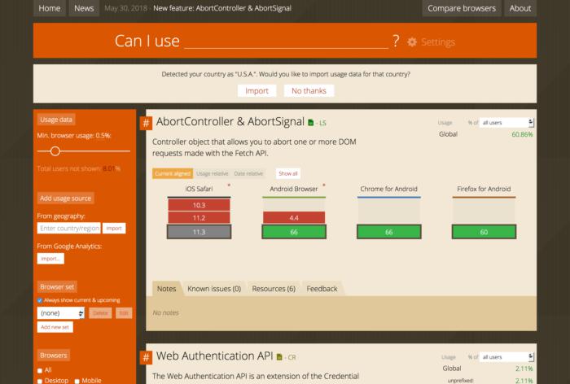570x384 pixels.
Task: Click iOS Safari 11.3 support cell
Action: (x=199, y=232)
